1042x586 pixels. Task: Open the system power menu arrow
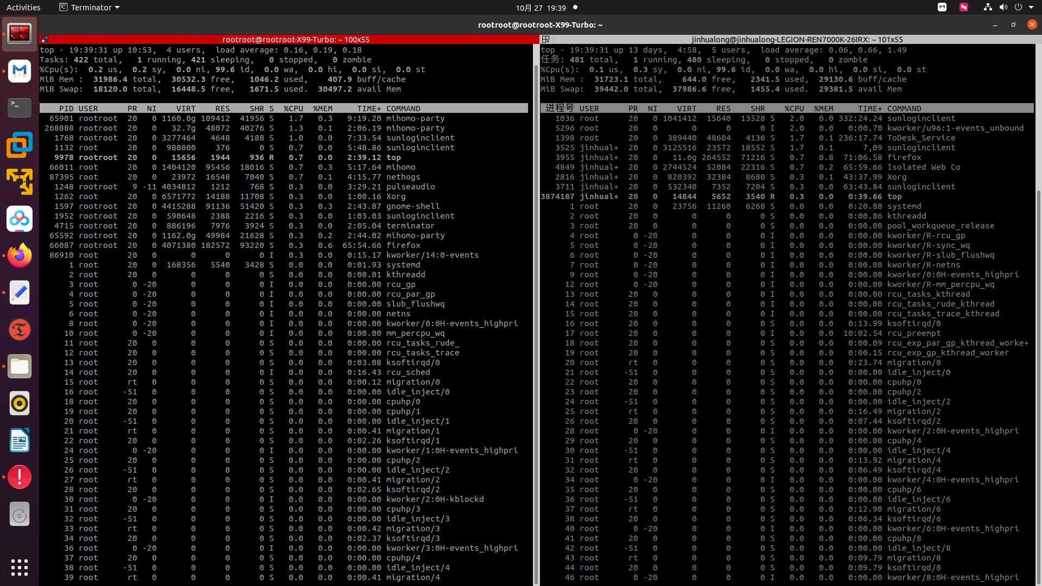click(x=1031, y=8)
